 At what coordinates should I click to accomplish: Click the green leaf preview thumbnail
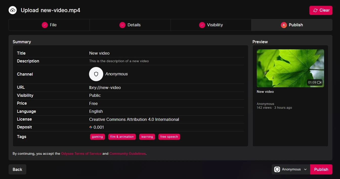(290, 68)
